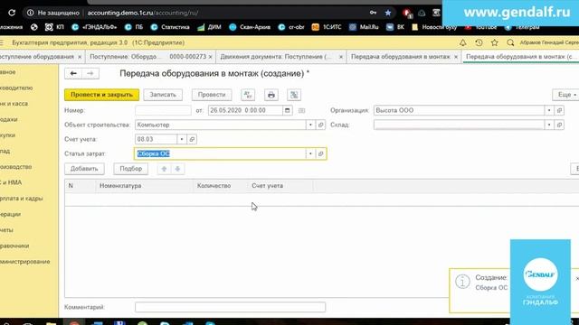Open Зарплата и кадры section
Image resolution: width=579 pixels, height=325 pixels.
[x=22, y=199]
